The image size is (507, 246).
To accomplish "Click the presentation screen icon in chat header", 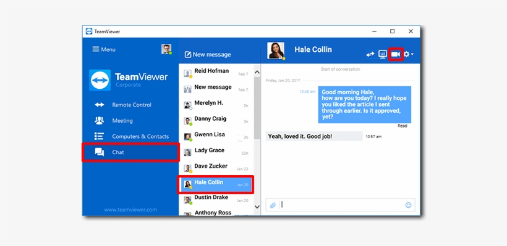I will 383,54.
